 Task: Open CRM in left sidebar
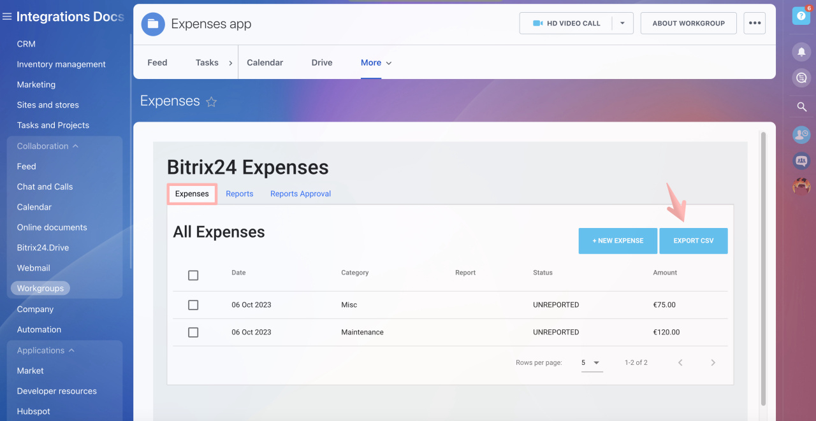(x=26, y=44)
